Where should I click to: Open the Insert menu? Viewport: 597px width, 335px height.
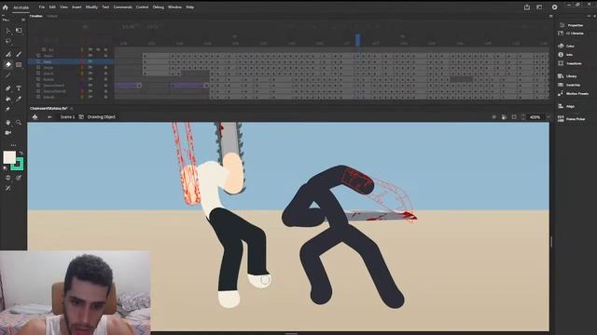point(76,7)
